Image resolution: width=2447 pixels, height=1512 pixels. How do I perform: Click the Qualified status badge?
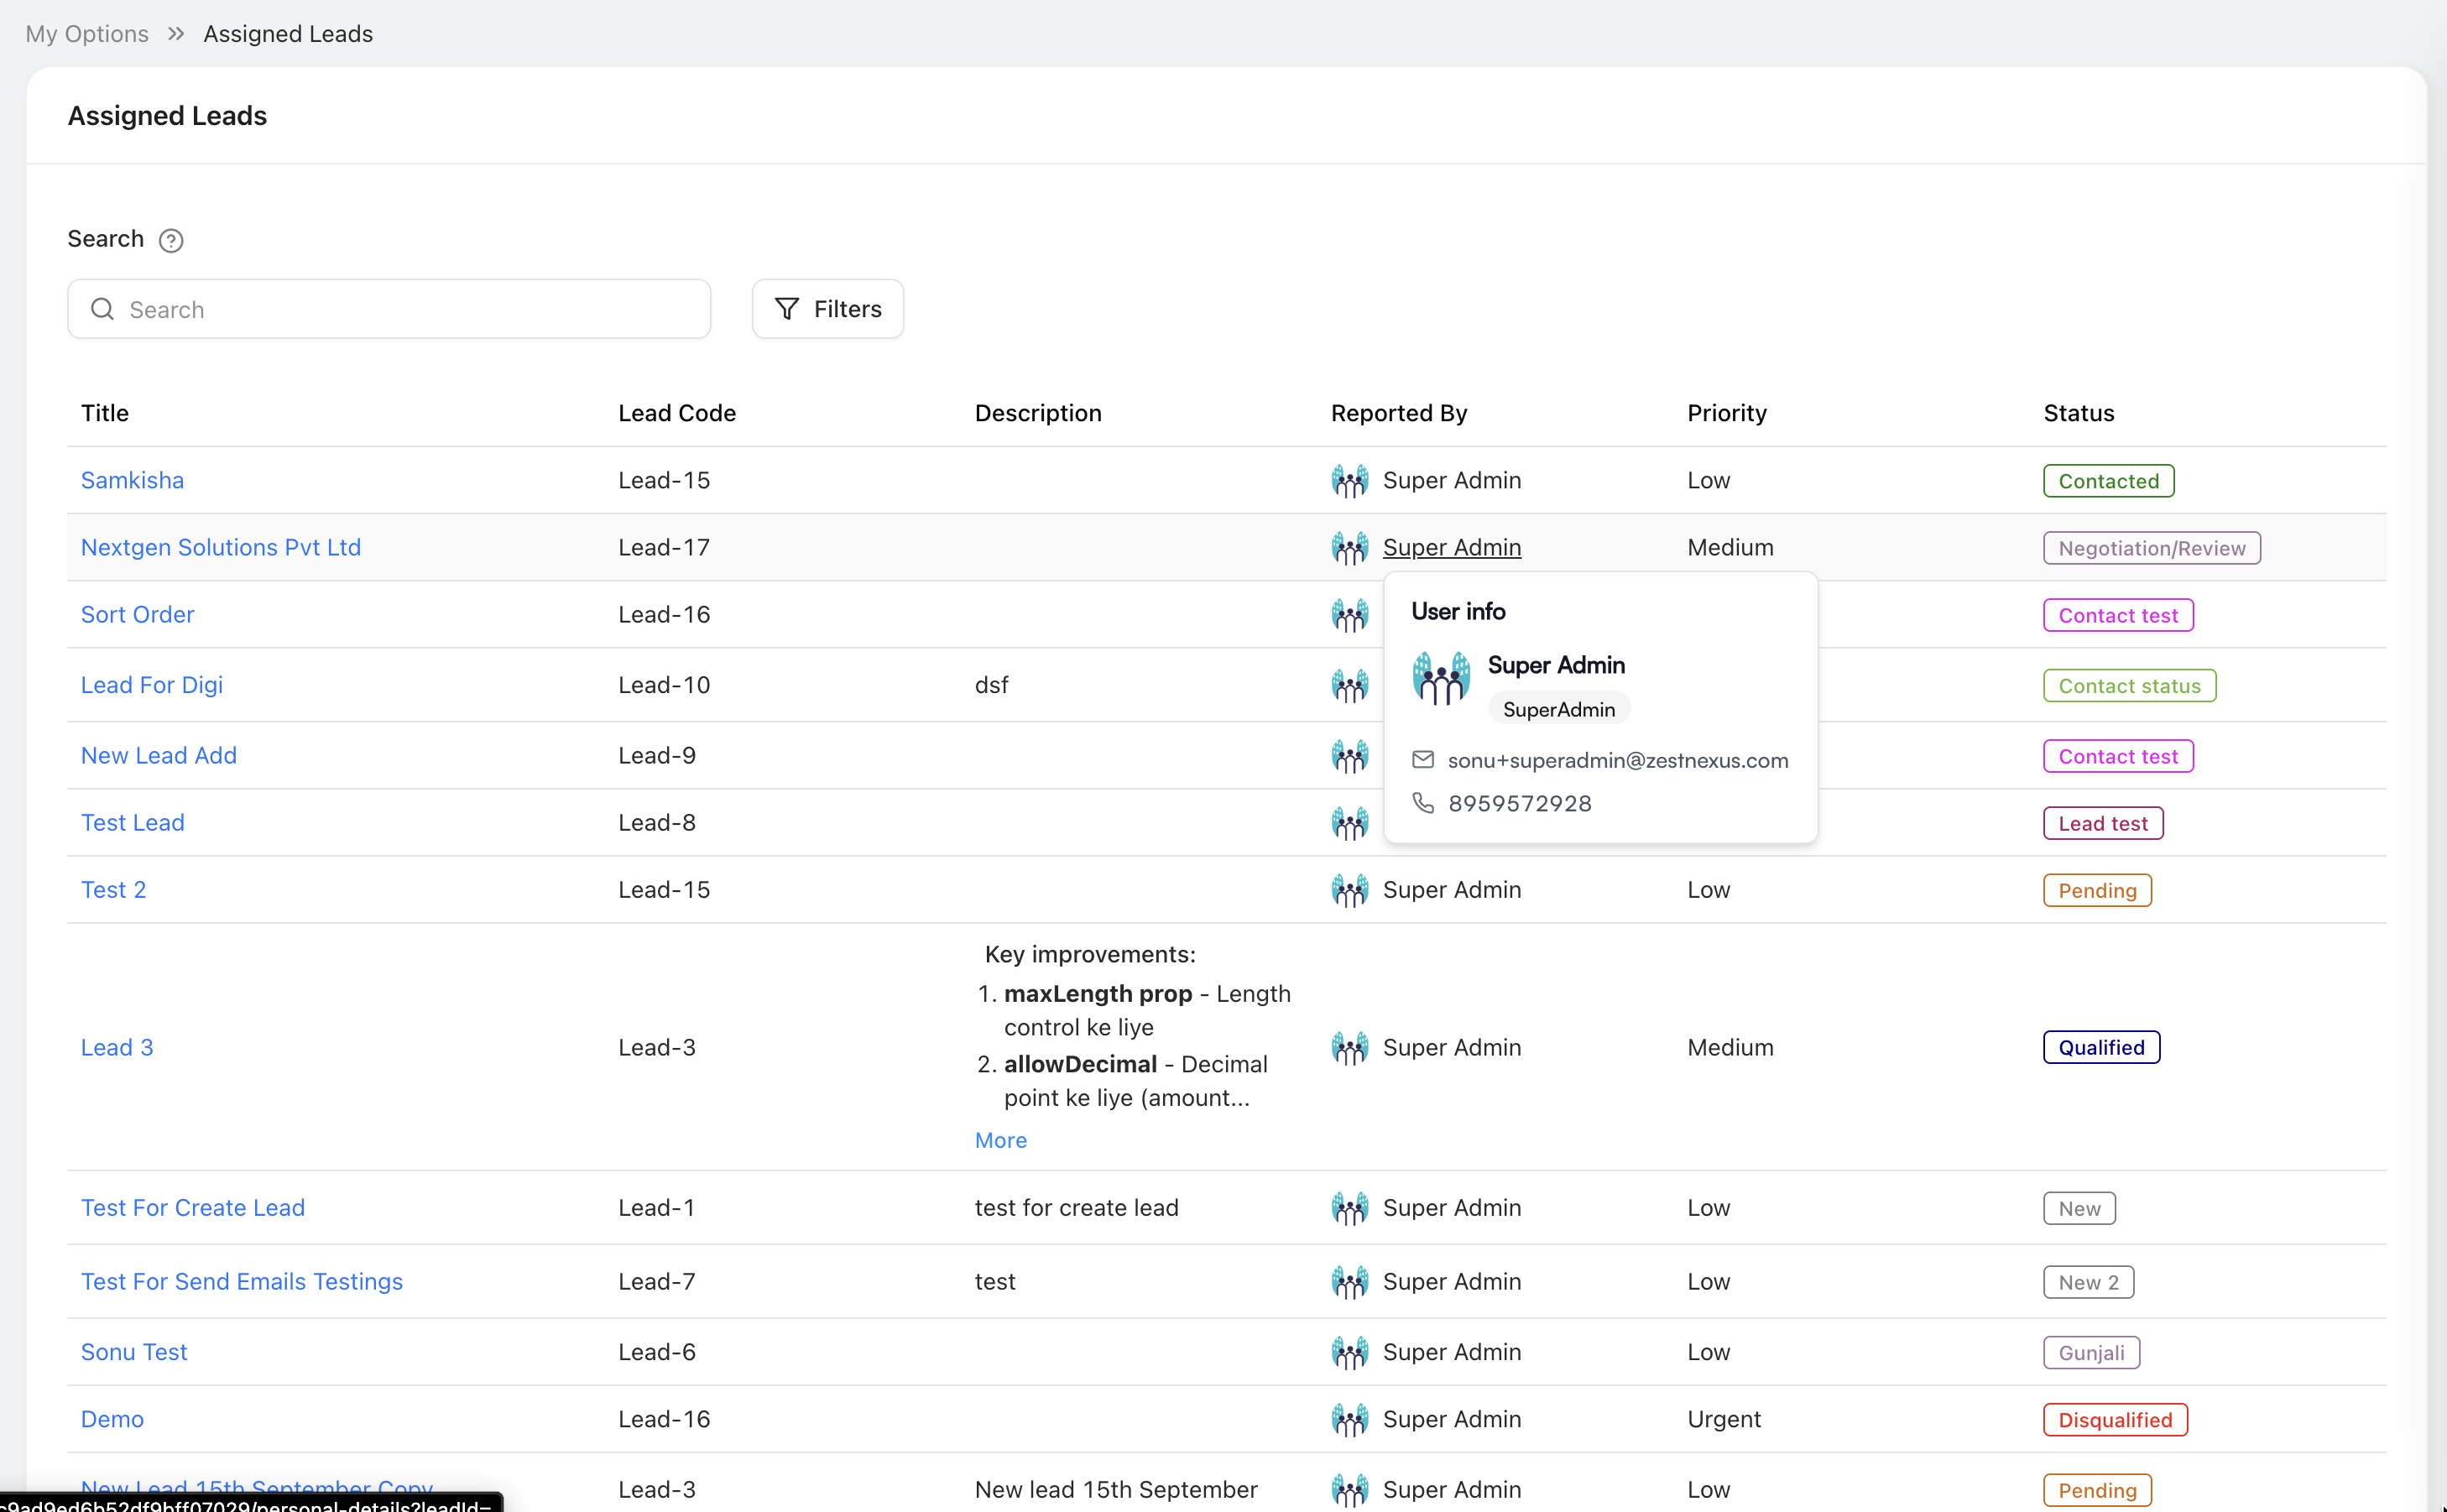coord(2102,1047)
